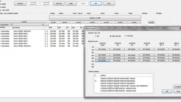Pick shaft base RF242000
This screenshot has height=102, width=181.
pos(146,55)
